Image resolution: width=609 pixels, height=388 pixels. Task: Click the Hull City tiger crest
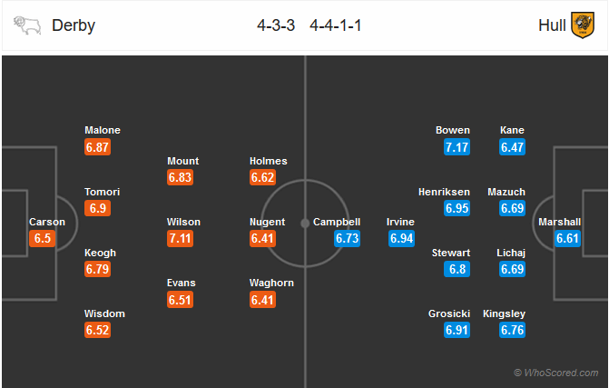click(583, 25)
